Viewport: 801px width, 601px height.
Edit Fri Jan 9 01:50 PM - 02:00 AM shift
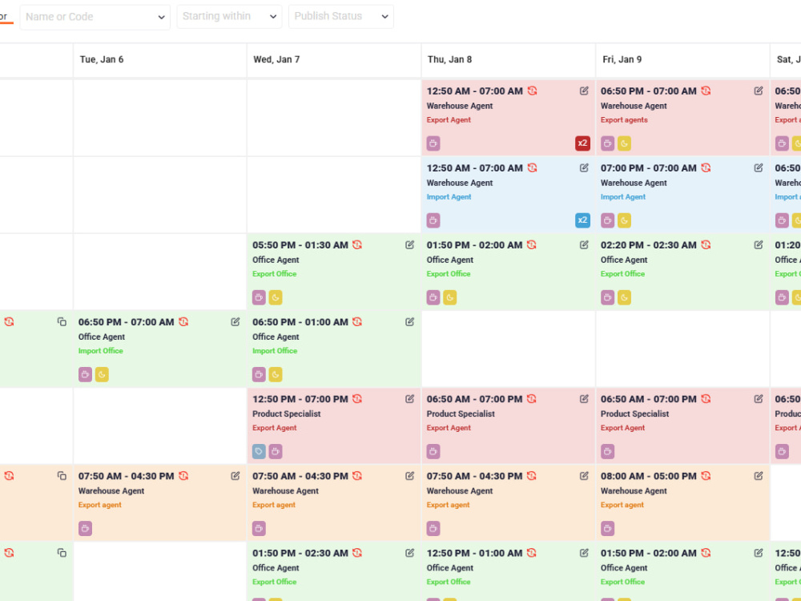pyautogui.click(x=758, y=553)
